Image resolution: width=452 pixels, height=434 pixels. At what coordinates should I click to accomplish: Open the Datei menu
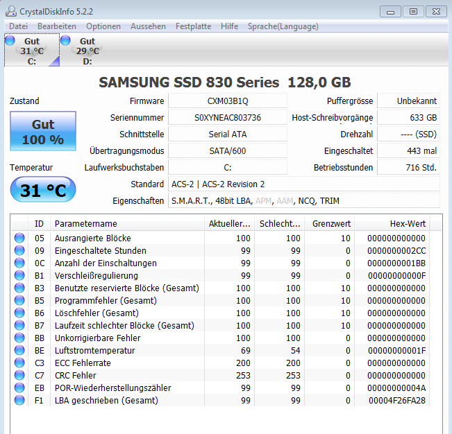19,26
